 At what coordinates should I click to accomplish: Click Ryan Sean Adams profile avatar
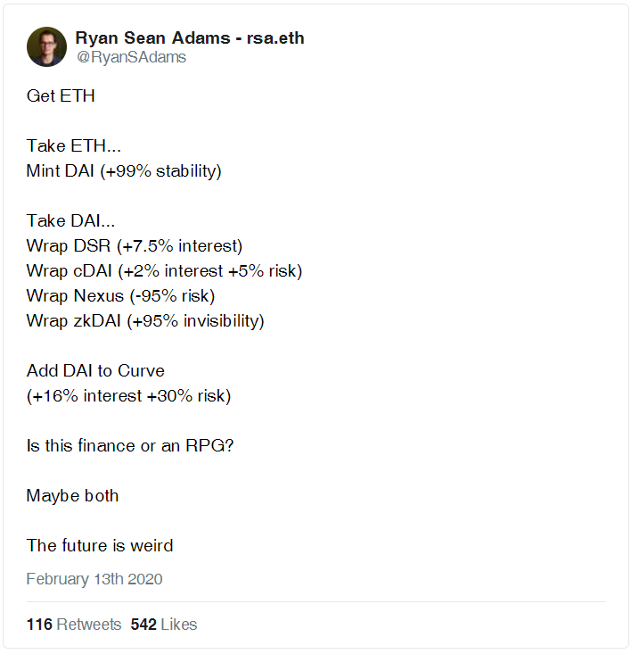(x=46, y=46)
